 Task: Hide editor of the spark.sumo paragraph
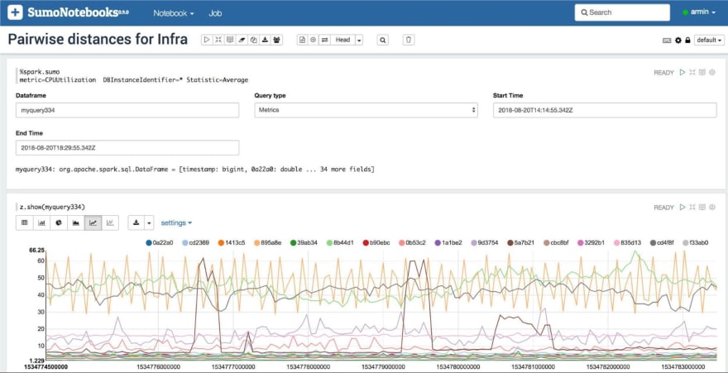pos(692,73)
